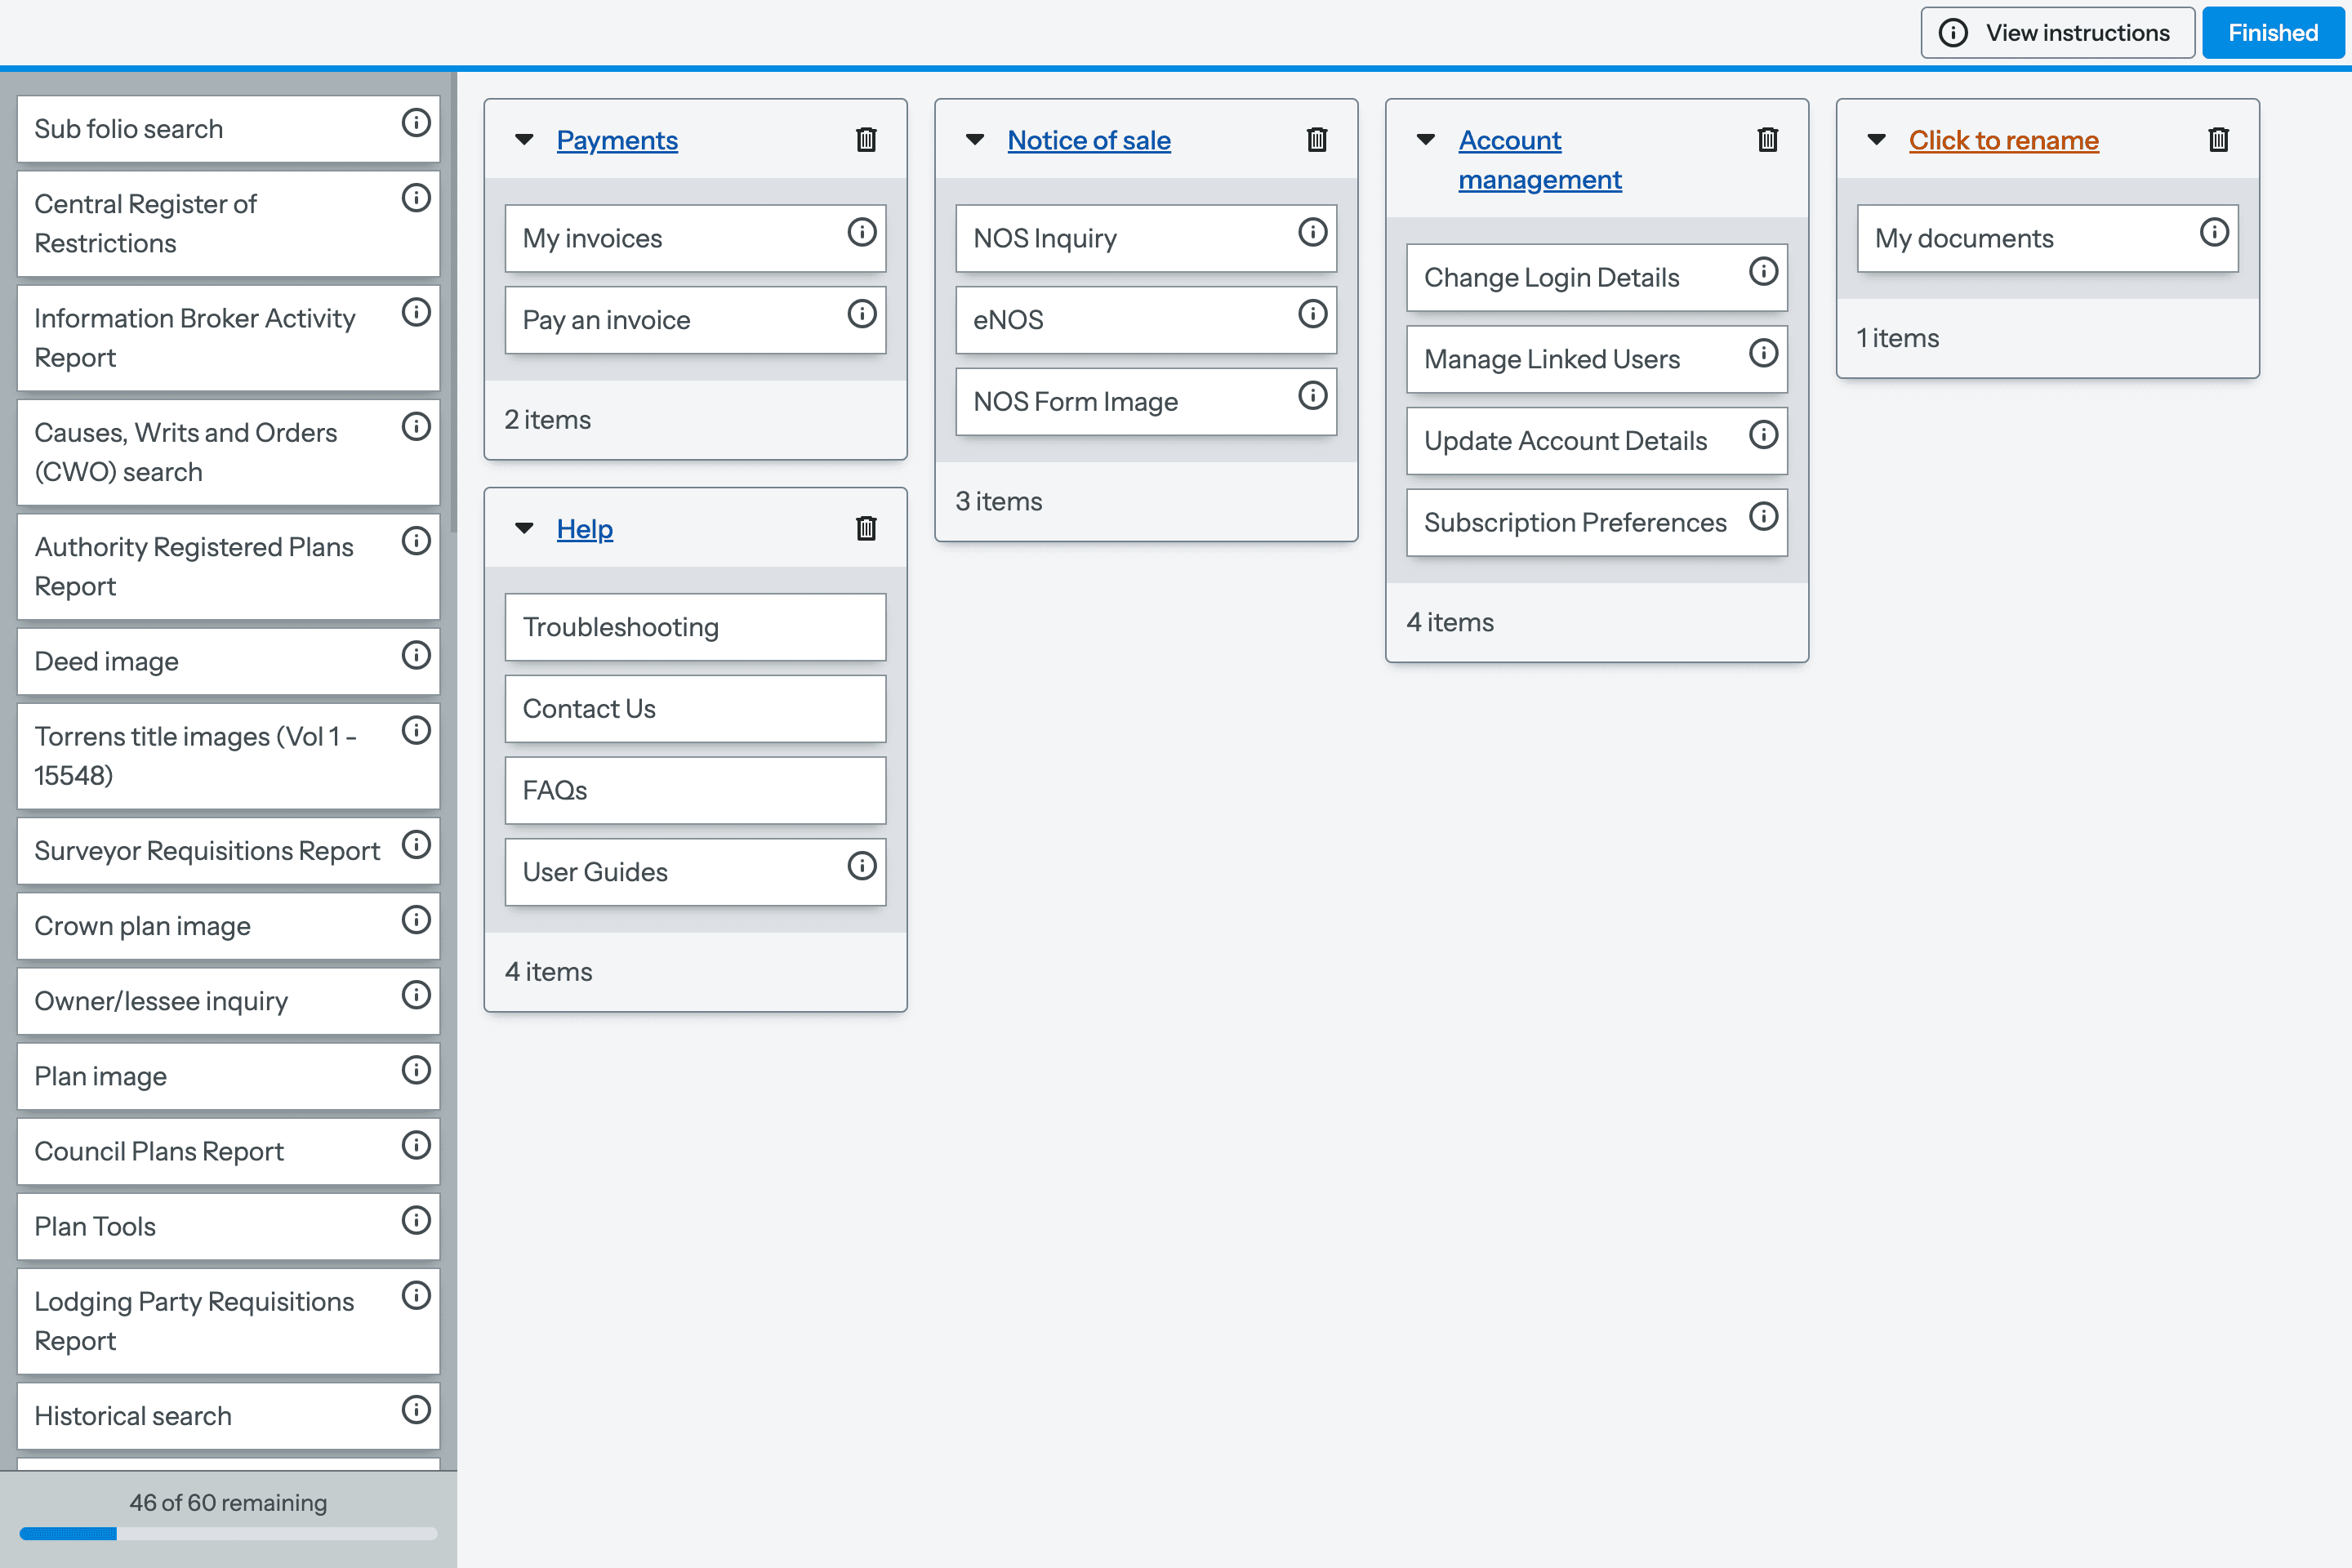
Task: Click trash icon on Account management group
Action: point(1767,140)
